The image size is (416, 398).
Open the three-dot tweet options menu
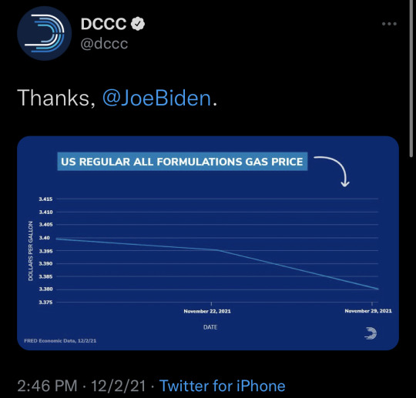pyautogui.click(x=389, y=24)
